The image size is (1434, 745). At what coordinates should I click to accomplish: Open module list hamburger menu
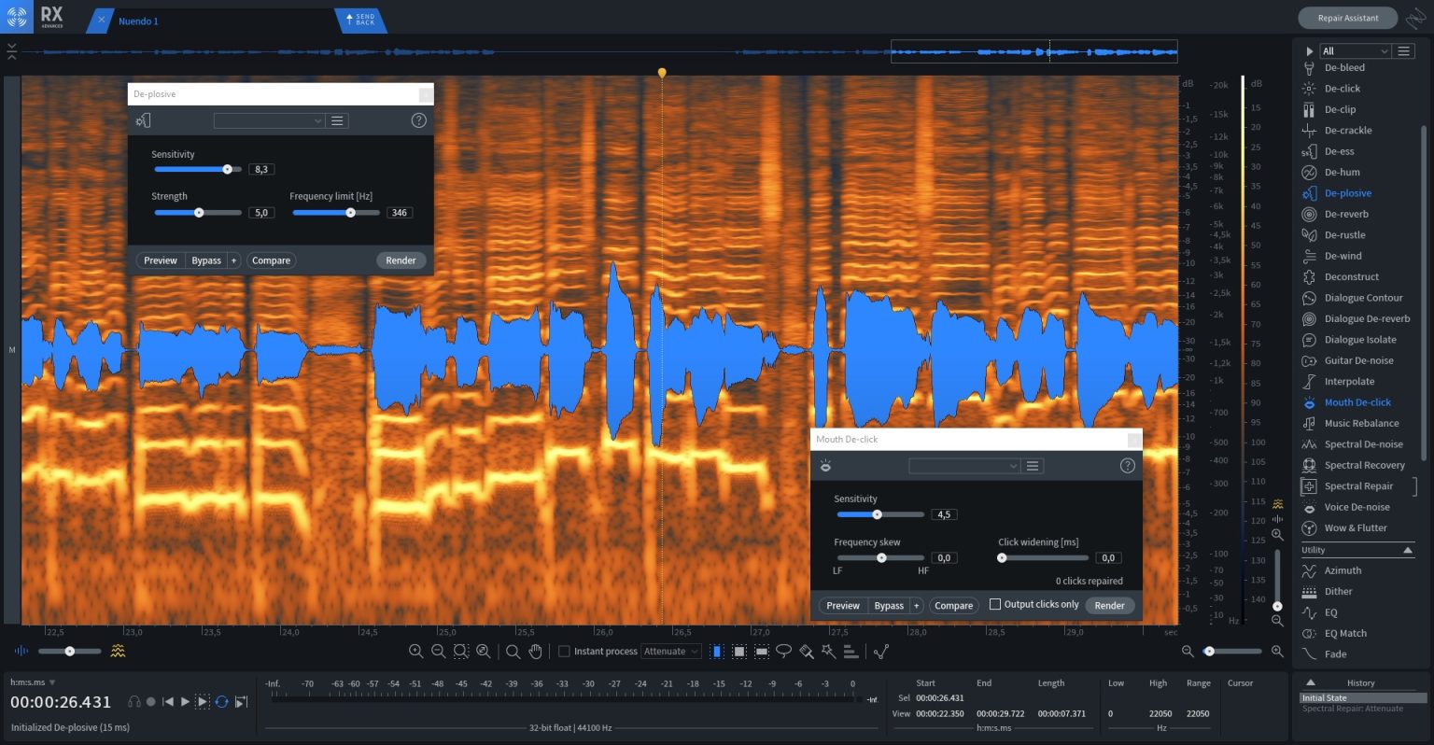pos(1404,50)
